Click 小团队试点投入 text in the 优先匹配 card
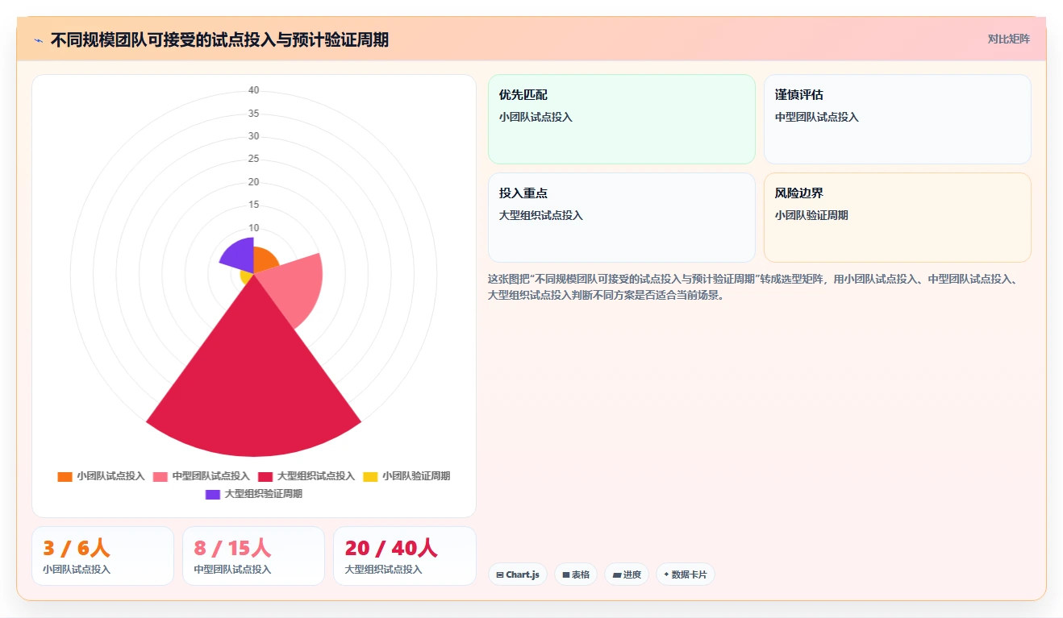The image size is (1063, 618). pyautogui.click(x=536, y=117)
